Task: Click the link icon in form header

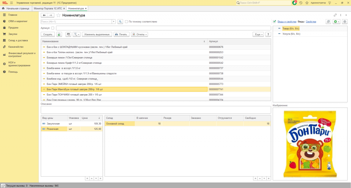Action: [x=335, y=15]
